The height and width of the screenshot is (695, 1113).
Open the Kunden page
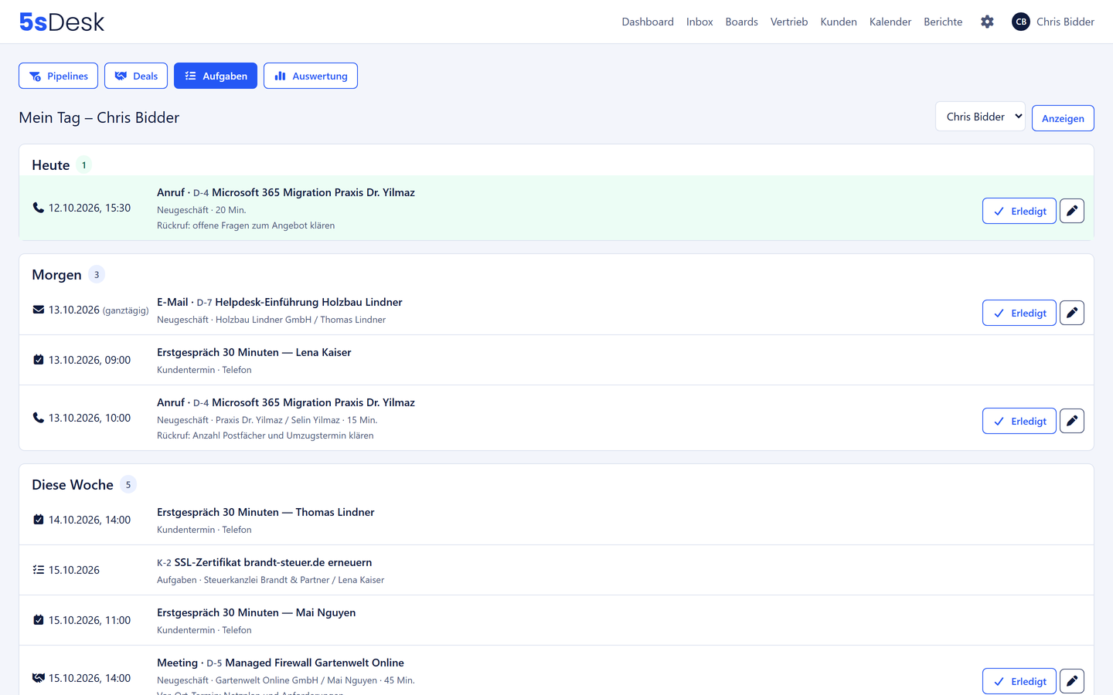click(839, 22)
